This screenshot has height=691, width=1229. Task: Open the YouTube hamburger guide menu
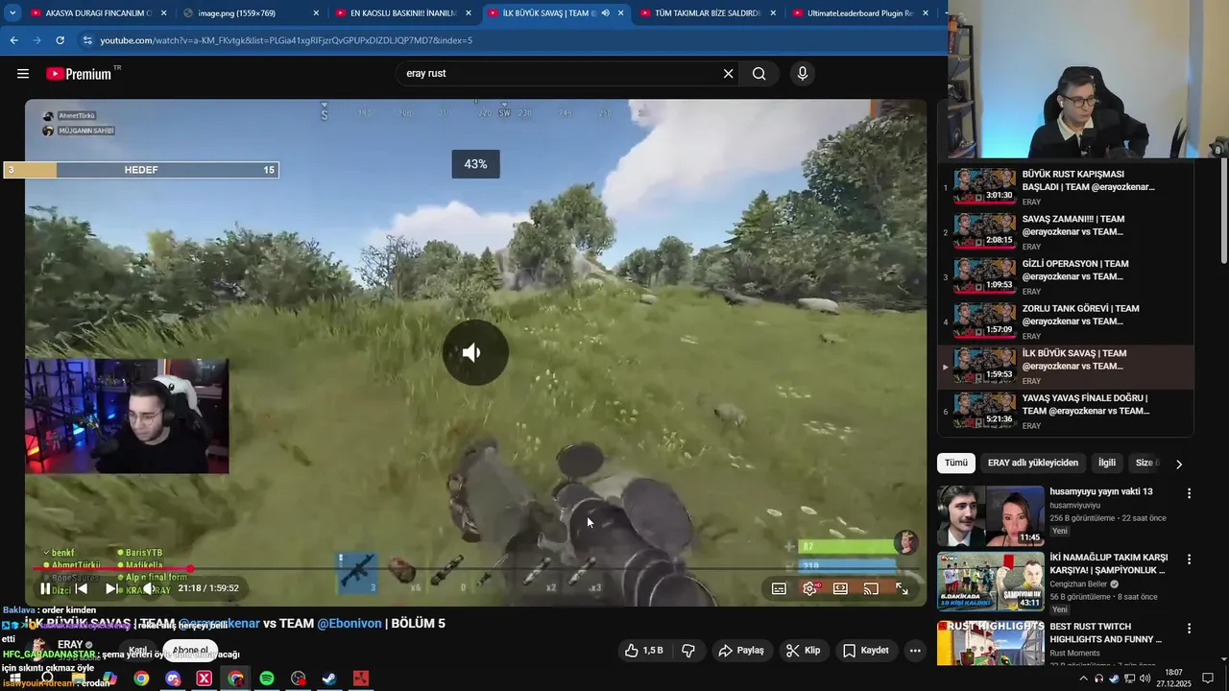point(23,74)
